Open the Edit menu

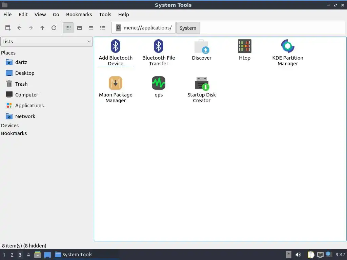click(x=23, y=14)
